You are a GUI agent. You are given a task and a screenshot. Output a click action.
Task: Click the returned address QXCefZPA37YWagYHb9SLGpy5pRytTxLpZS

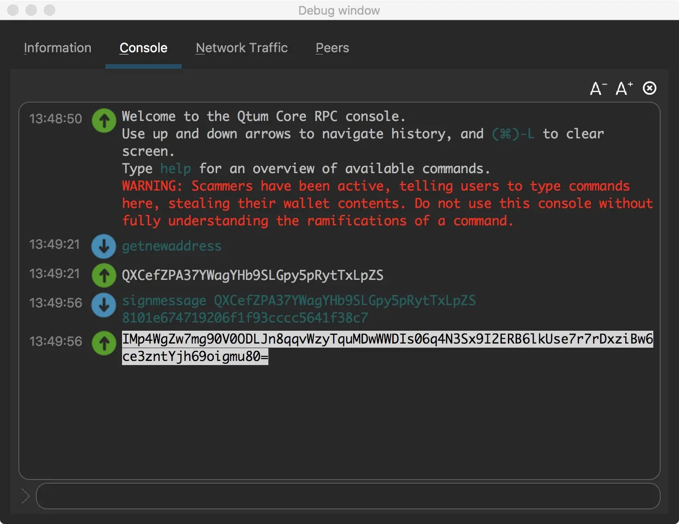253,275
